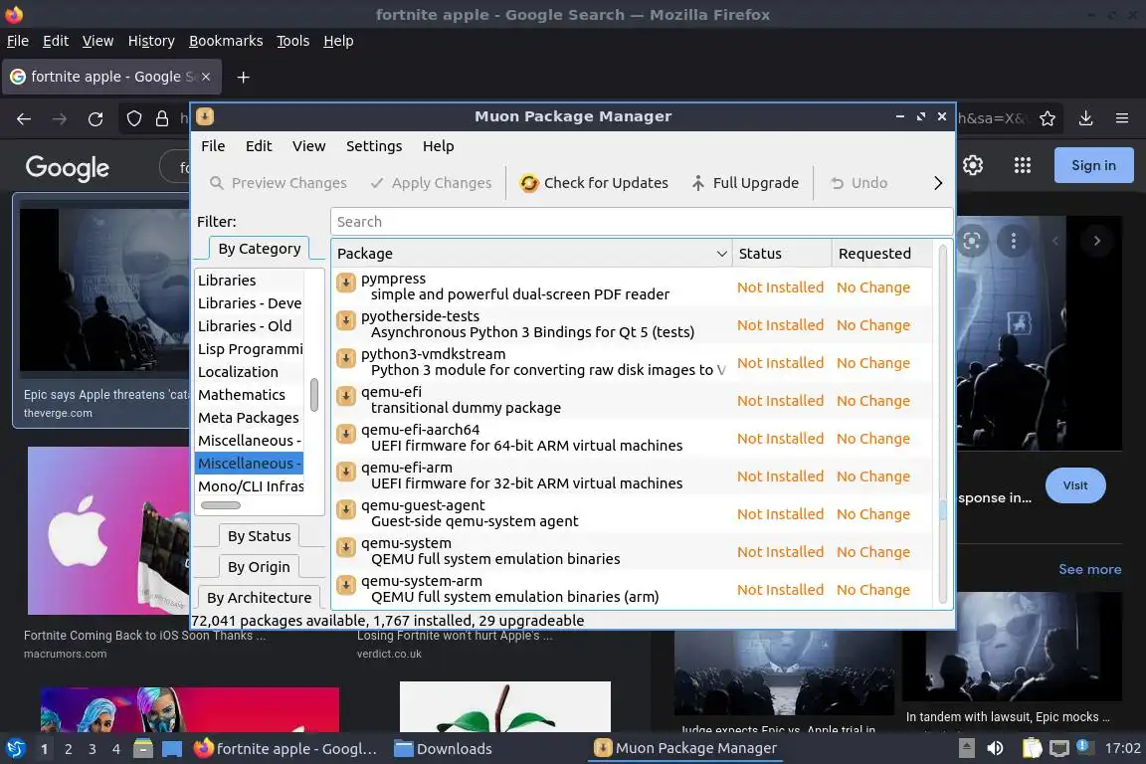Image resolution: width=1146 pixels, height=764 pixels.
Task: Click the qemu-efi package icon
Action: [346, 396]
